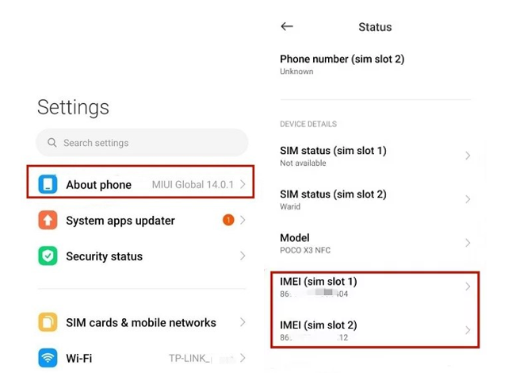Tap the System apps updater icon
This screenshot has width=516, height=373.
point(48,220)
